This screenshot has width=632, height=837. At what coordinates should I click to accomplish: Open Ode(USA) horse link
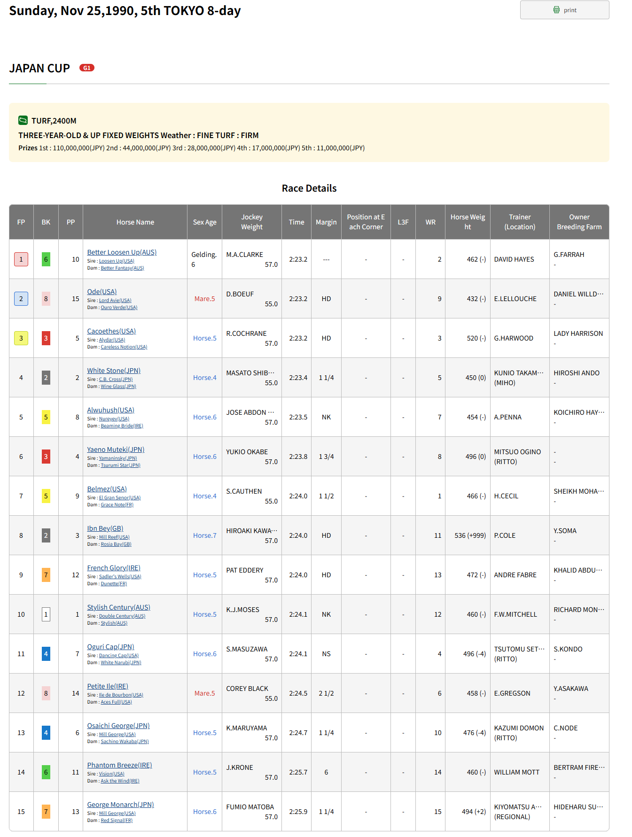coord(102,292)
